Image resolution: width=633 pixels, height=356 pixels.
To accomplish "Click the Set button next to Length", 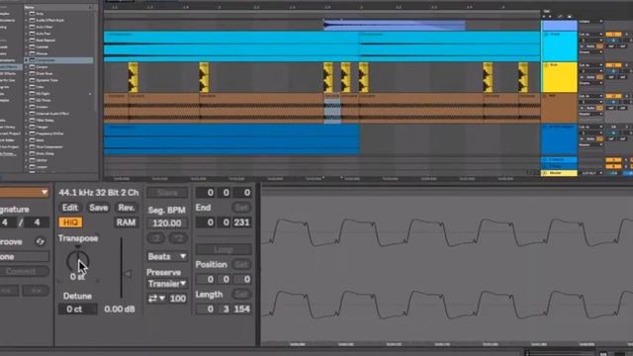I will tap(241, 295).
